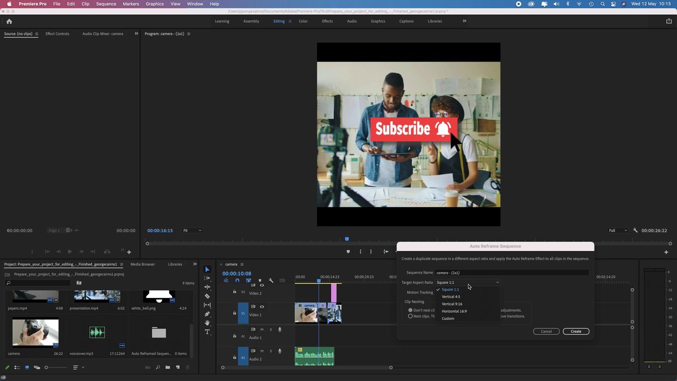
Task: Open the Graphics menu in the menu bar
Action: [154, 3]
